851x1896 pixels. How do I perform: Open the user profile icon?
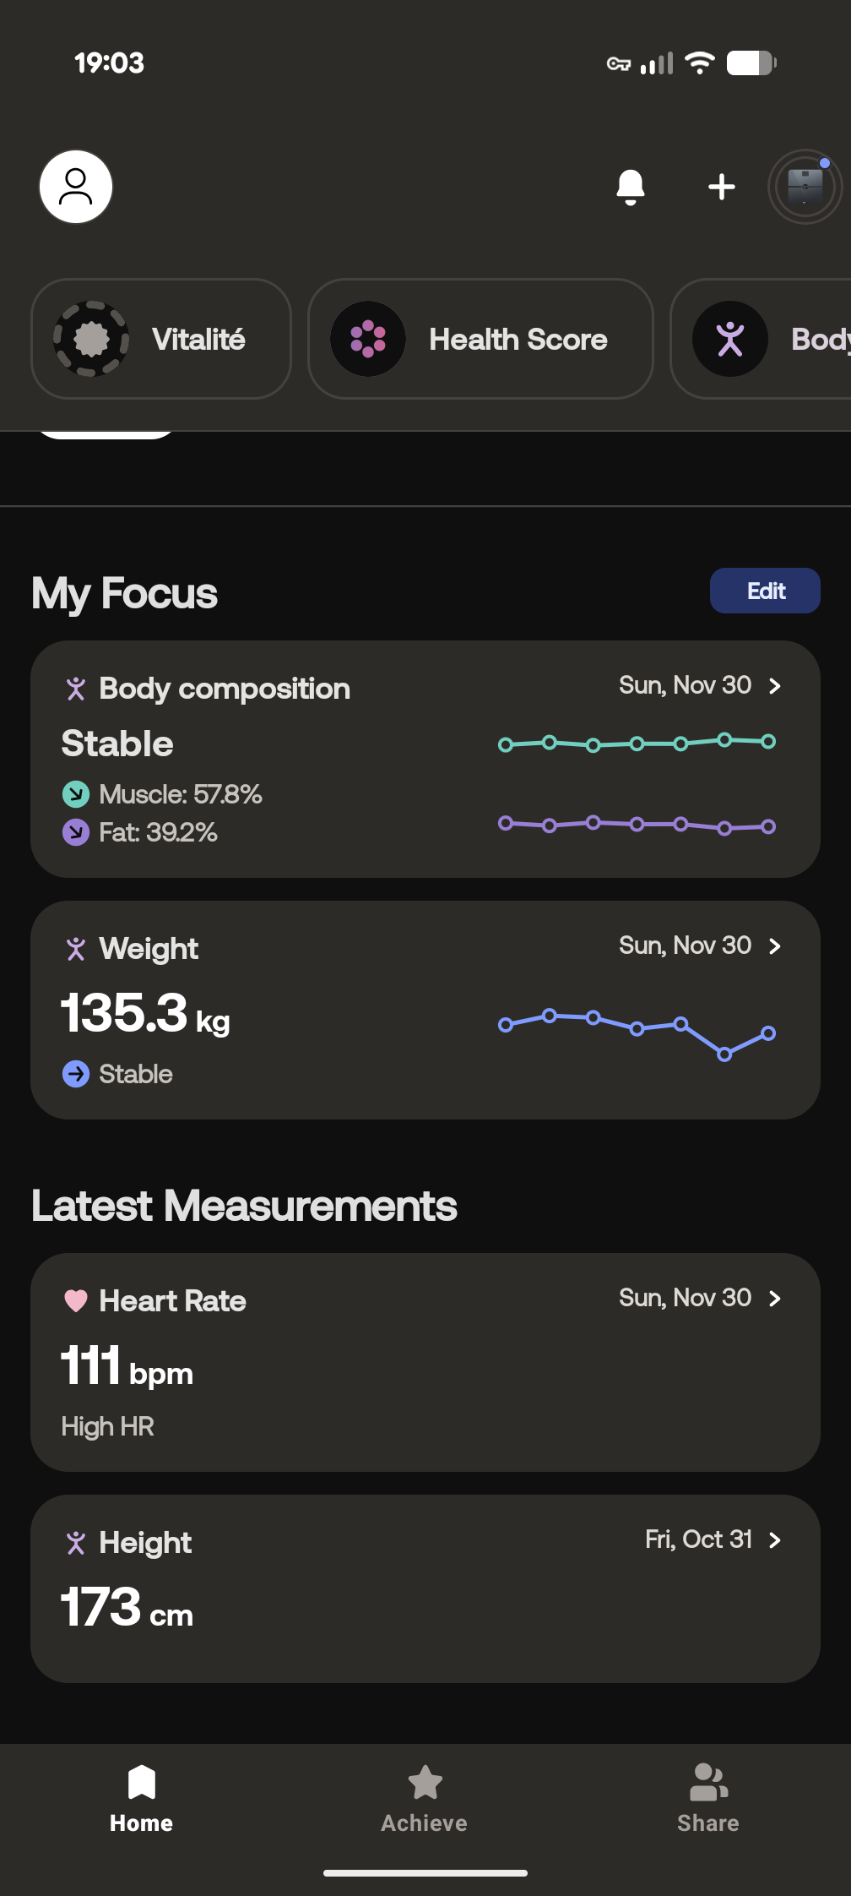coord(76,187)
